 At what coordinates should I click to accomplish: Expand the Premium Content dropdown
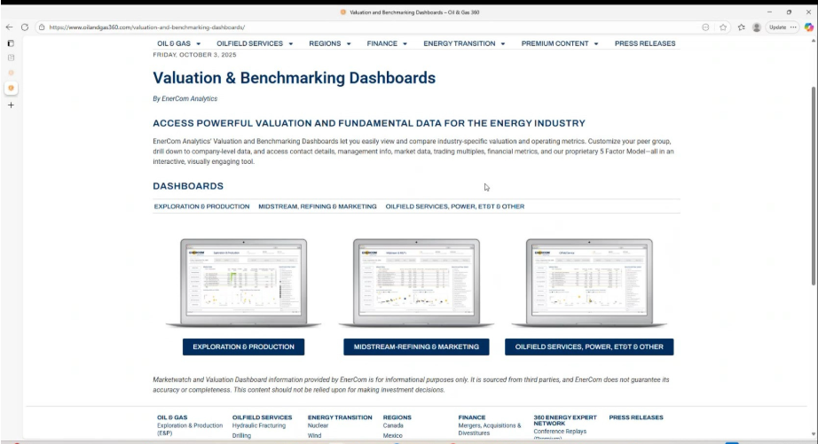(559, 43)
